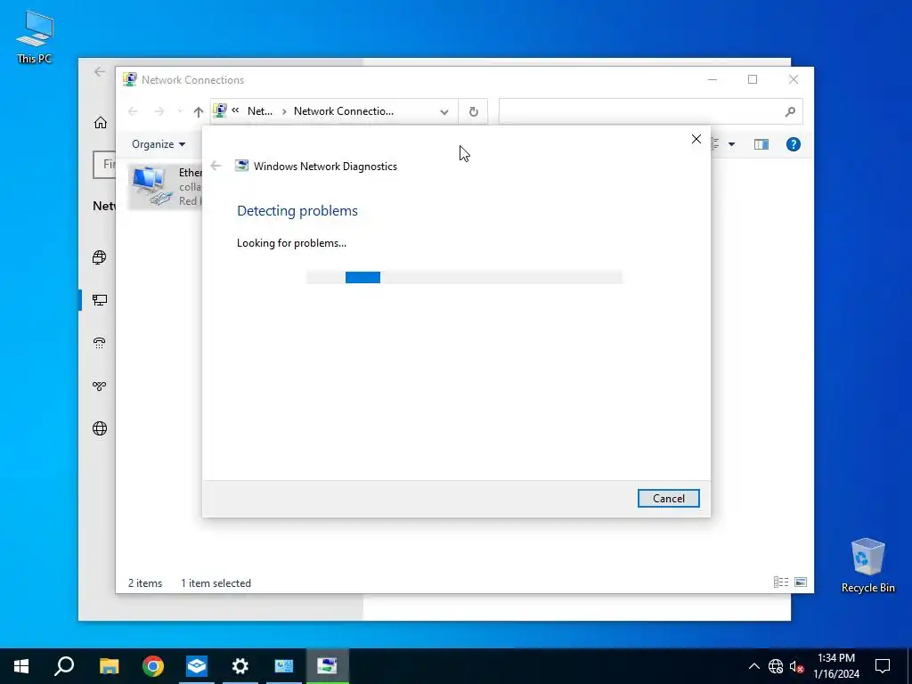Click the muted volume tray icon
Image resolution: width=912 pixels, height=684 pixels.
click(796, 666)
